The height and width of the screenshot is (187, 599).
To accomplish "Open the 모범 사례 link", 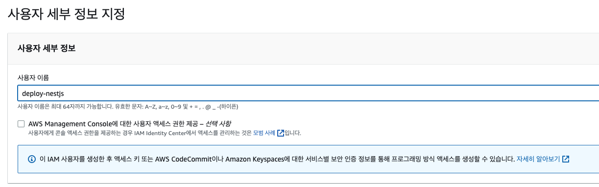I will click(264, 133).
